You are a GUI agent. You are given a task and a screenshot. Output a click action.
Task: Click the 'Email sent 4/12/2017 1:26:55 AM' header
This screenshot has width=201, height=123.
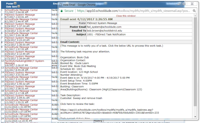86,19
